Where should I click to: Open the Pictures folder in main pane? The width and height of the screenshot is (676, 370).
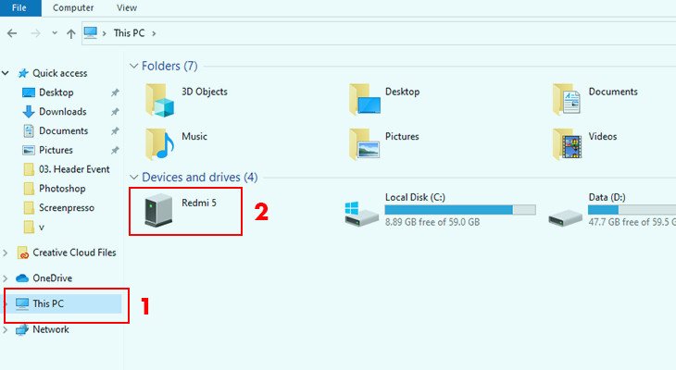click(x=364, y=144)
